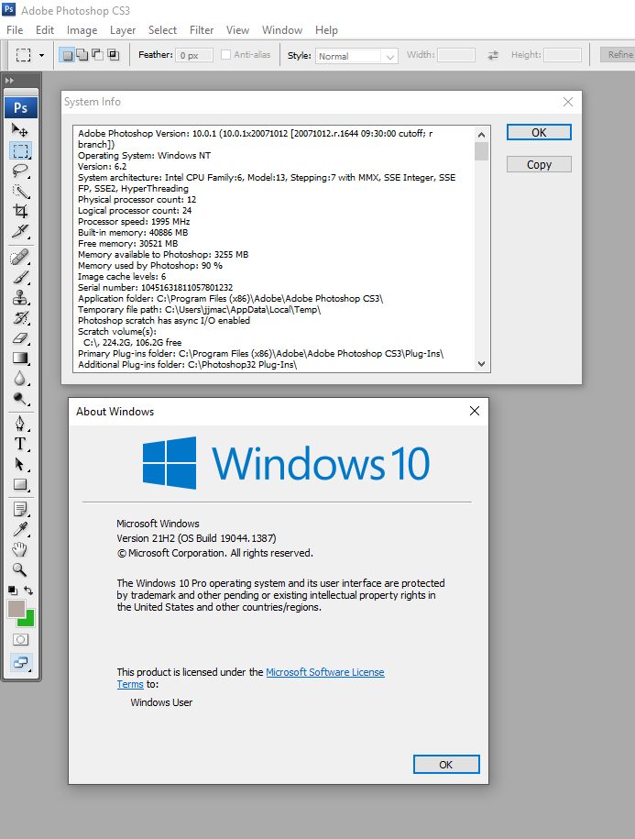Select the Rectangle shape tool

pos(20,484)
